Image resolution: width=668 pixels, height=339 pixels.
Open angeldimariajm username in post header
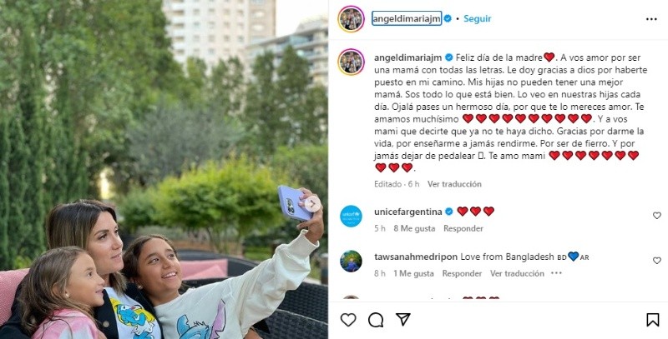pyautogui.click(x=407, y=18)
